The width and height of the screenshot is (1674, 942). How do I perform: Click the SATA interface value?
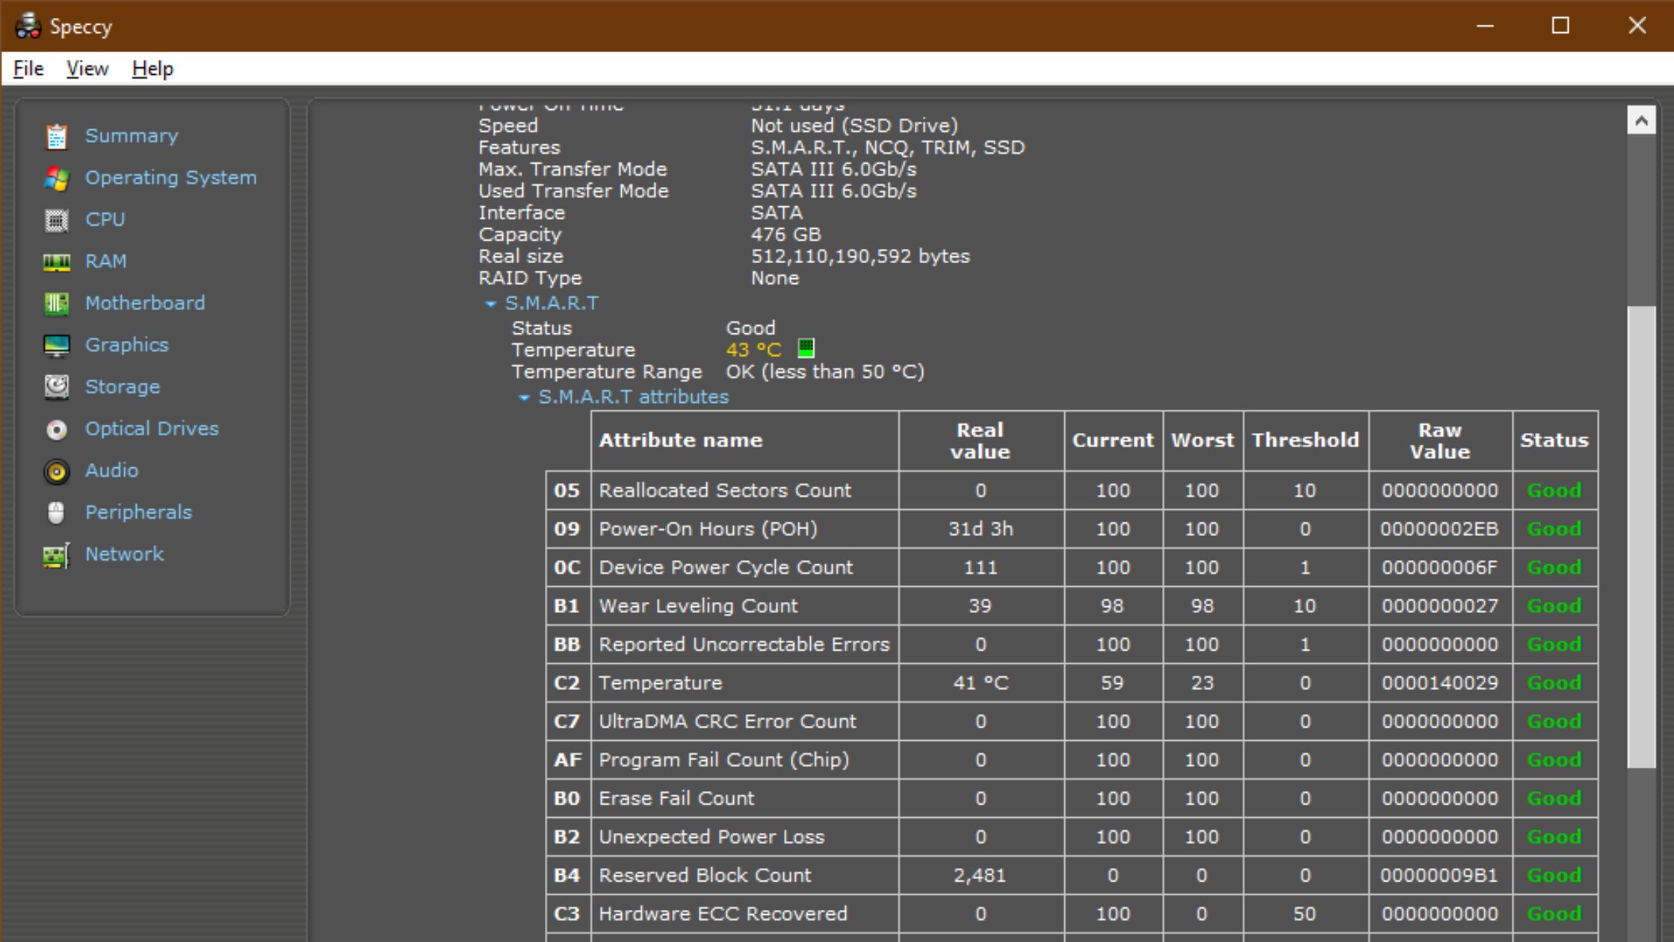point(776,213)
